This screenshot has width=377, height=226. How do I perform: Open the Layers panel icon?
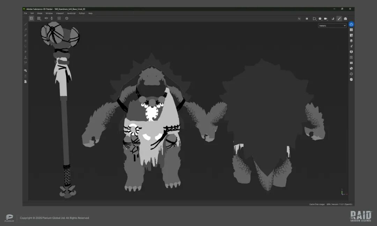tap(351, 41)
